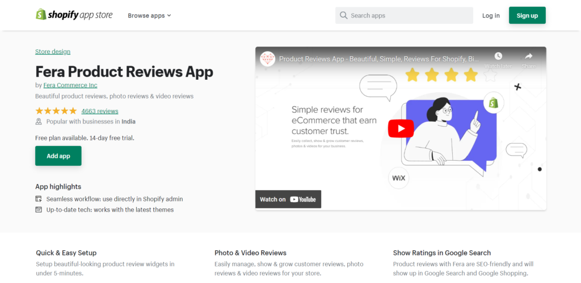Open the Fera Commerce Inc developer link
581x283 pixels.
tap(70, 85)
